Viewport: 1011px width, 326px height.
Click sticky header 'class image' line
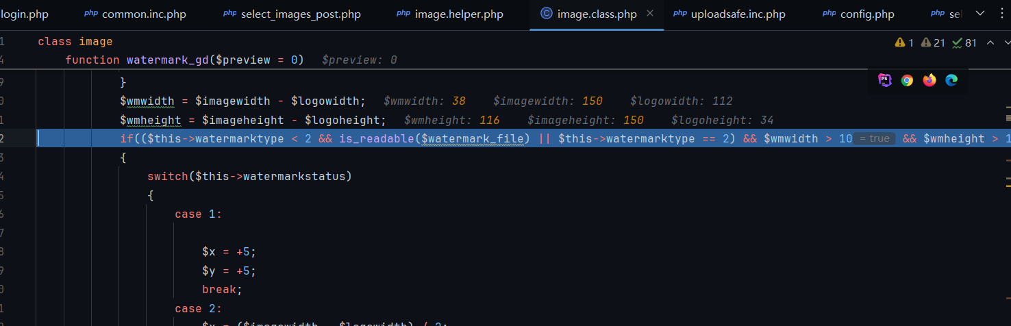pyautogui.click(x=75, y=42)
